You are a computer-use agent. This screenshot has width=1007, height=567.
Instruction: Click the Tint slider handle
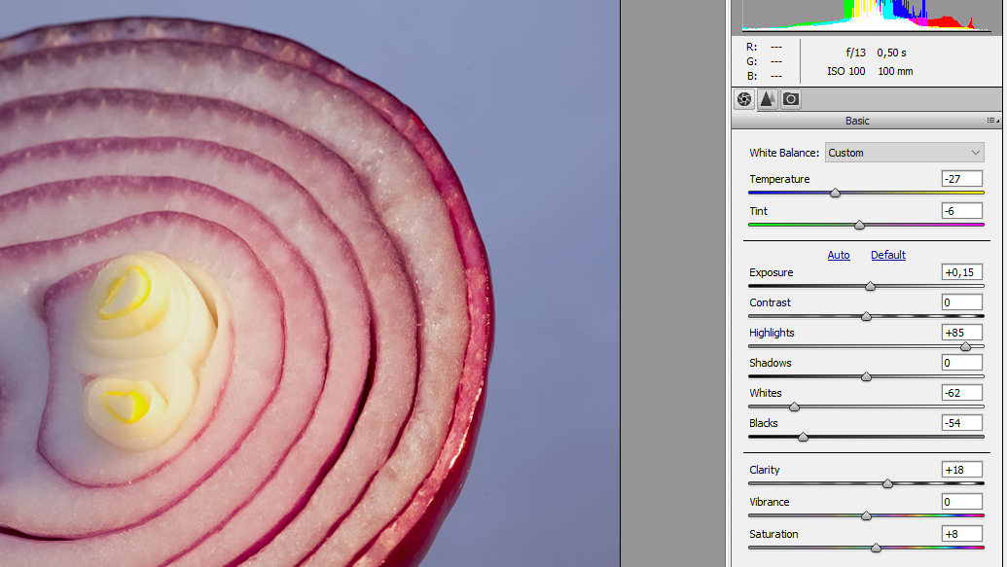click(x=859, y=225)
